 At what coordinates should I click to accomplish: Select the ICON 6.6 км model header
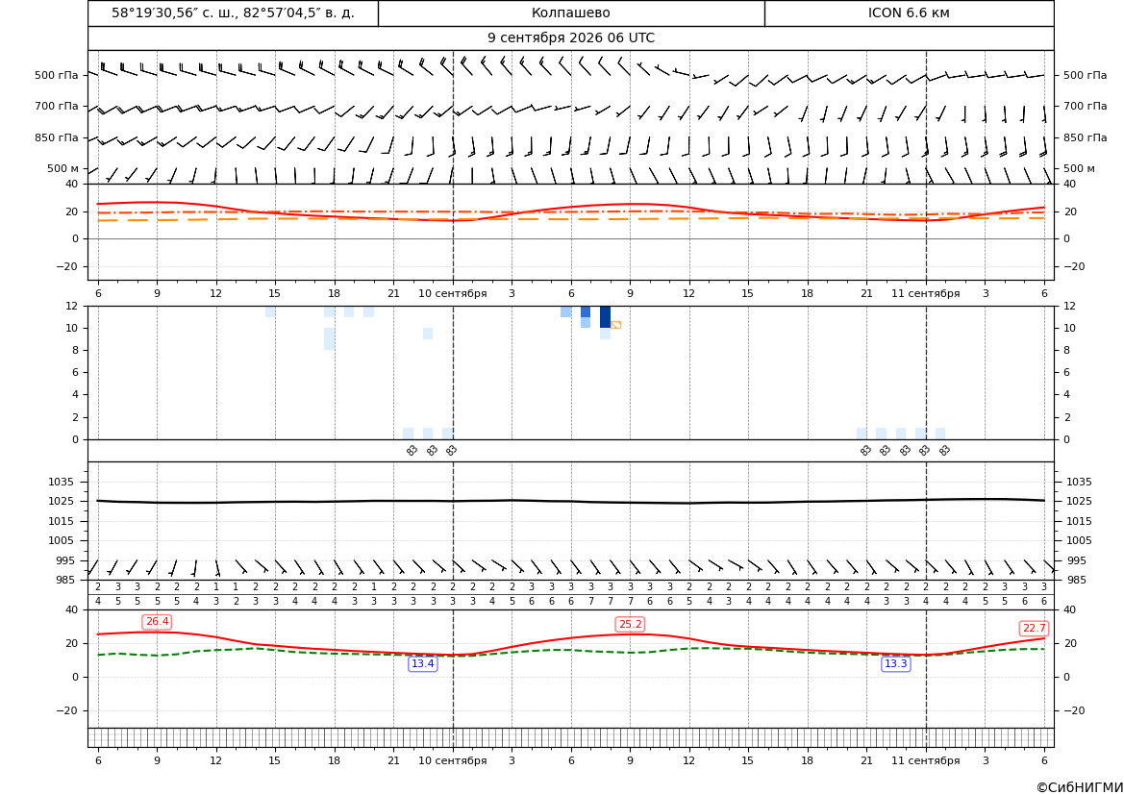pos(909,12)
